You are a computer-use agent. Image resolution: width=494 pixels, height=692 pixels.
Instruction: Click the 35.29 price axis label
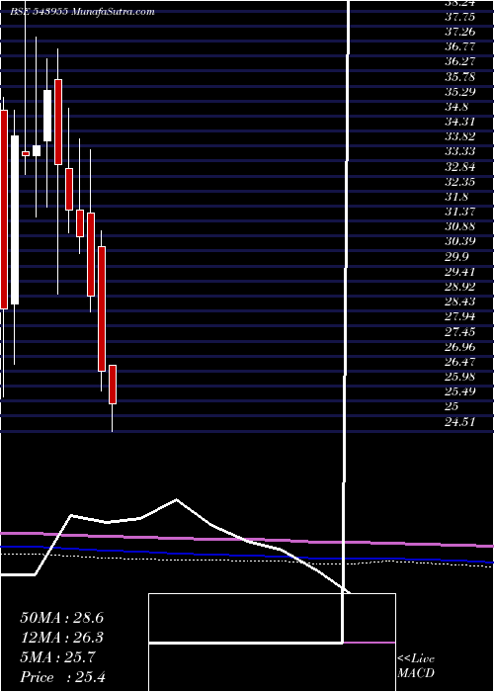tap(459, 92)
